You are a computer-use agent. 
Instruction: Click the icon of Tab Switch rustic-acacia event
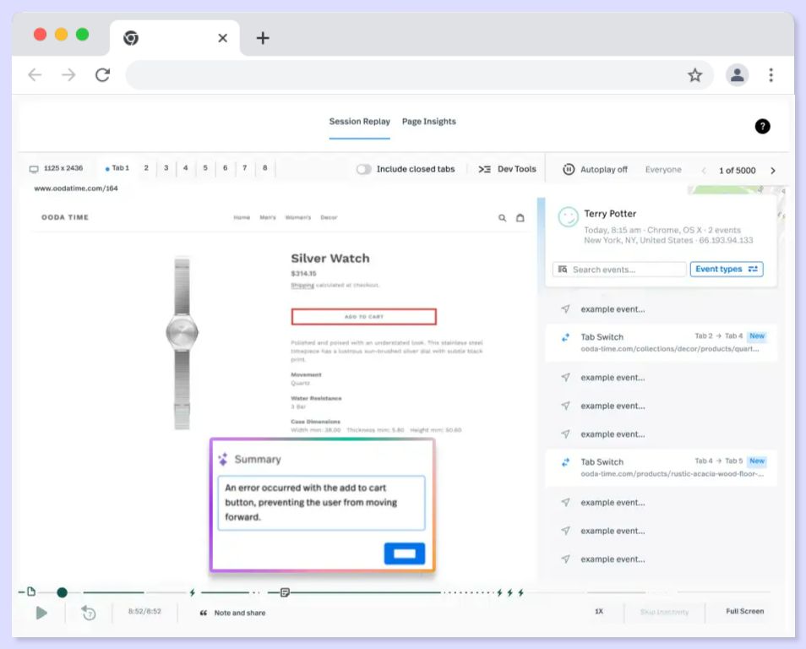[565, 462]
